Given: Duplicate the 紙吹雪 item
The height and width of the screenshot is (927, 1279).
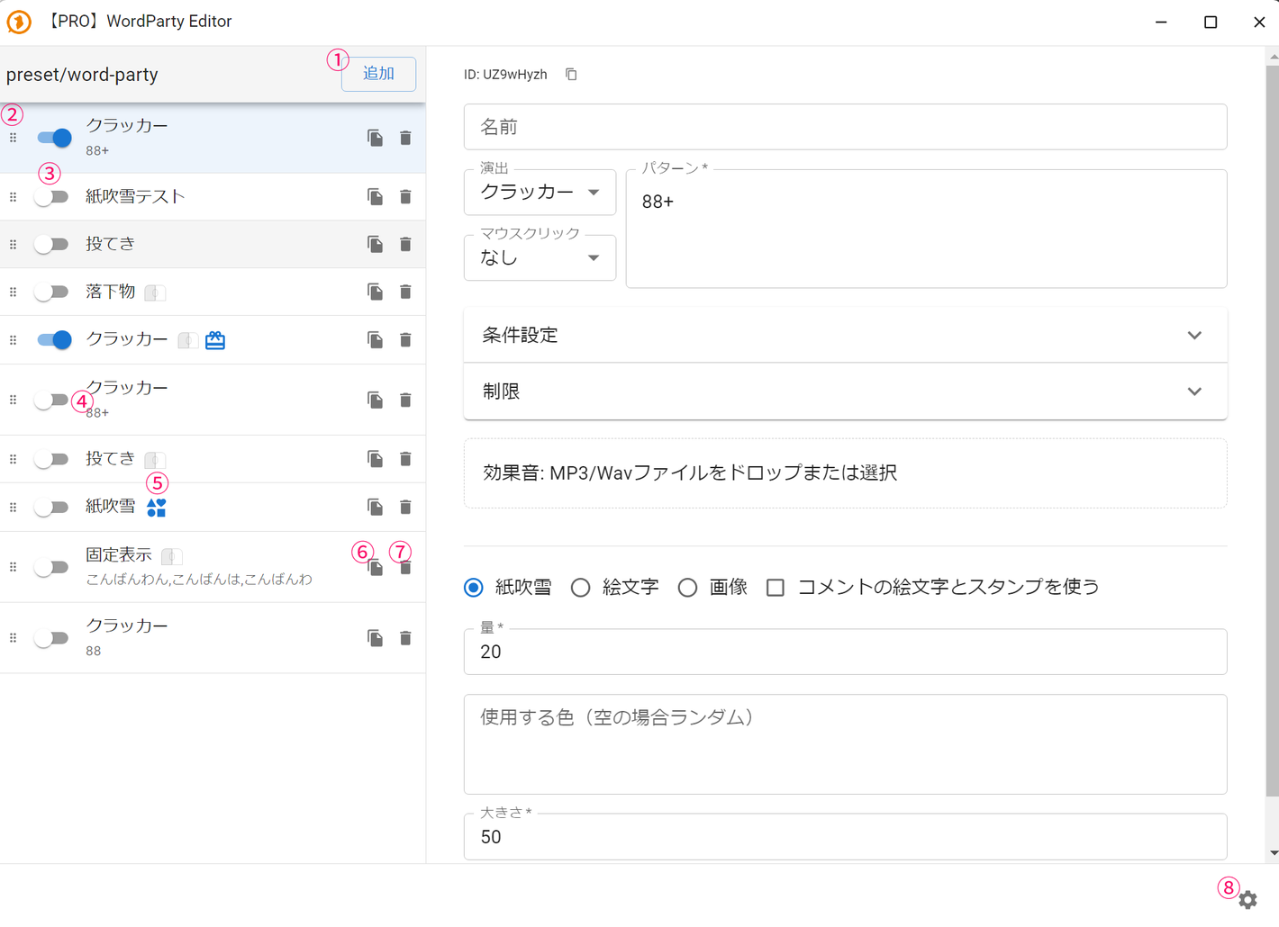Looking at the screenshot, I should (x=375, y=508).
